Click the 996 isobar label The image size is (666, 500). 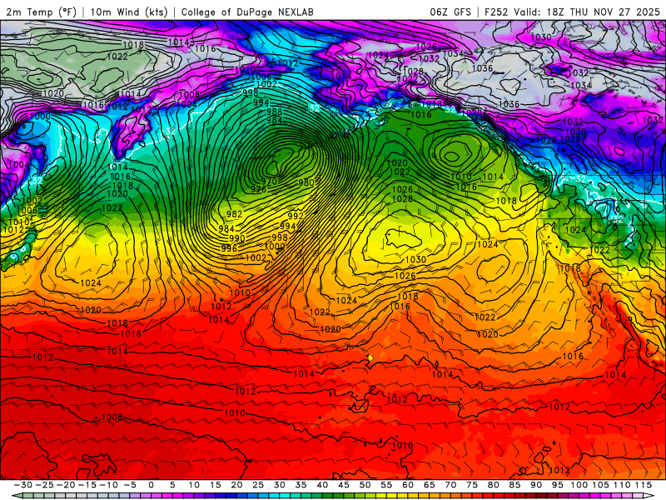[229, 248]
